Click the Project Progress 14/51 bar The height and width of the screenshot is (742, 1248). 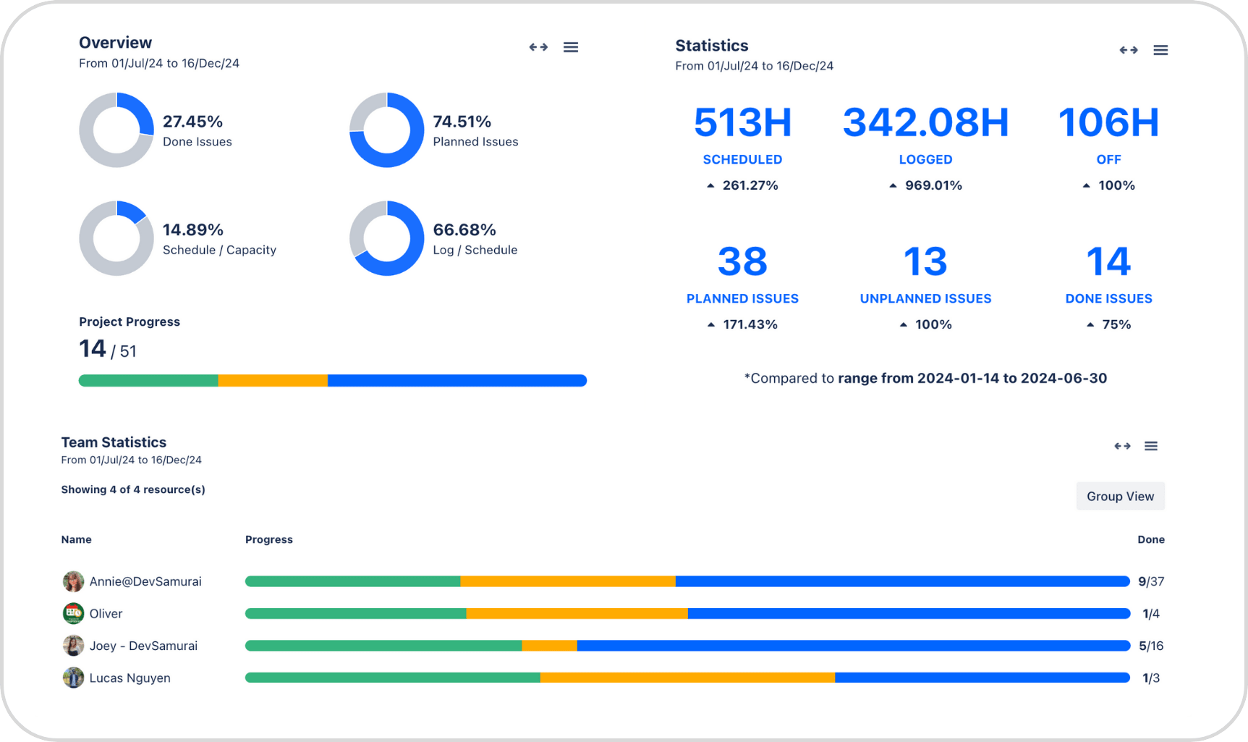tap(332, 379)
